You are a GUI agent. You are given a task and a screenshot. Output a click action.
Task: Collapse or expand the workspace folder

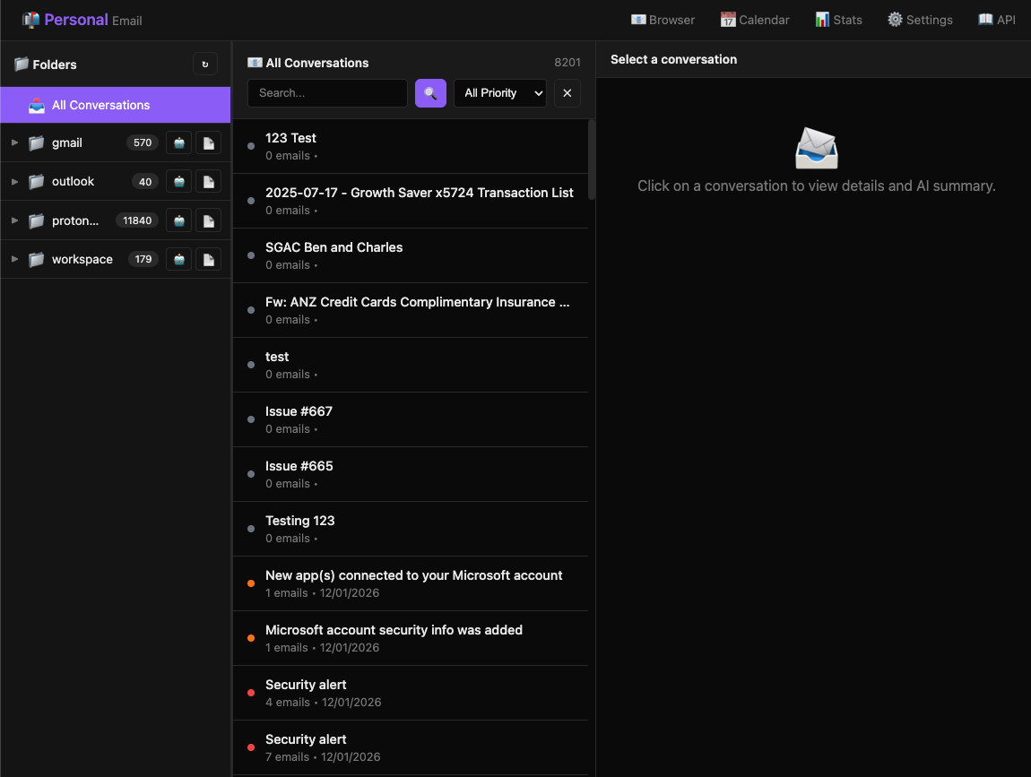point(13,259)
